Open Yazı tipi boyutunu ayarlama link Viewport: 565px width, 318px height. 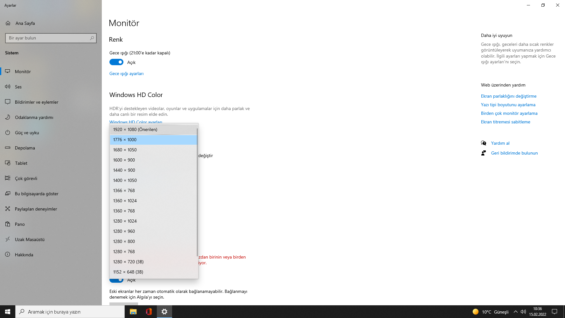pyautogui.click(x=508, y=105)
